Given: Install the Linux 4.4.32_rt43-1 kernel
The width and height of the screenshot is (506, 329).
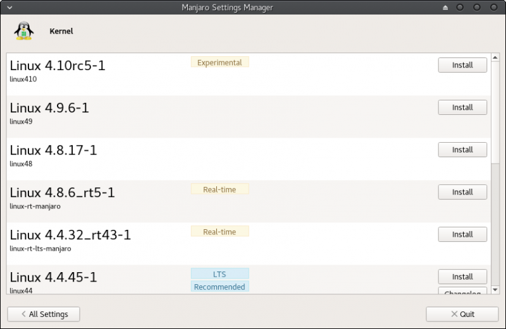Looking at the screenshot, I should tap(462, 234).
